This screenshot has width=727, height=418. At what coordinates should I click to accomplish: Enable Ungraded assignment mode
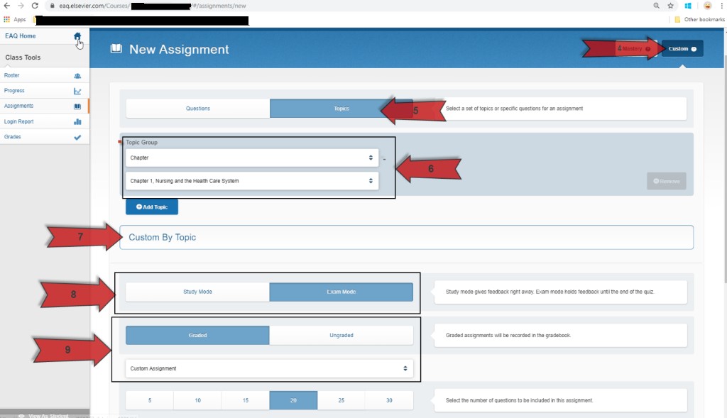click(341, 335)
